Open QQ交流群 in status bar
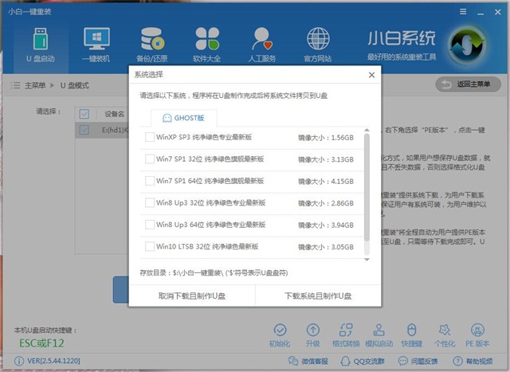 (362, 361)
